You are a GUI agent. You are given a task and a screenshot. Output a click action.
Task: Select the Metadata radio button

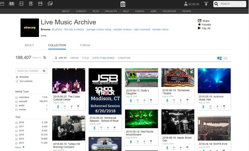pyautogui.click(x=17, y=77)
